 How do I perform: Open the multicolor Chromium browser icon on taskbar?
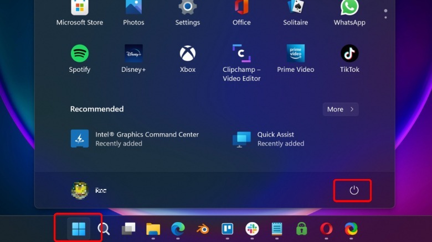[351, 229]
